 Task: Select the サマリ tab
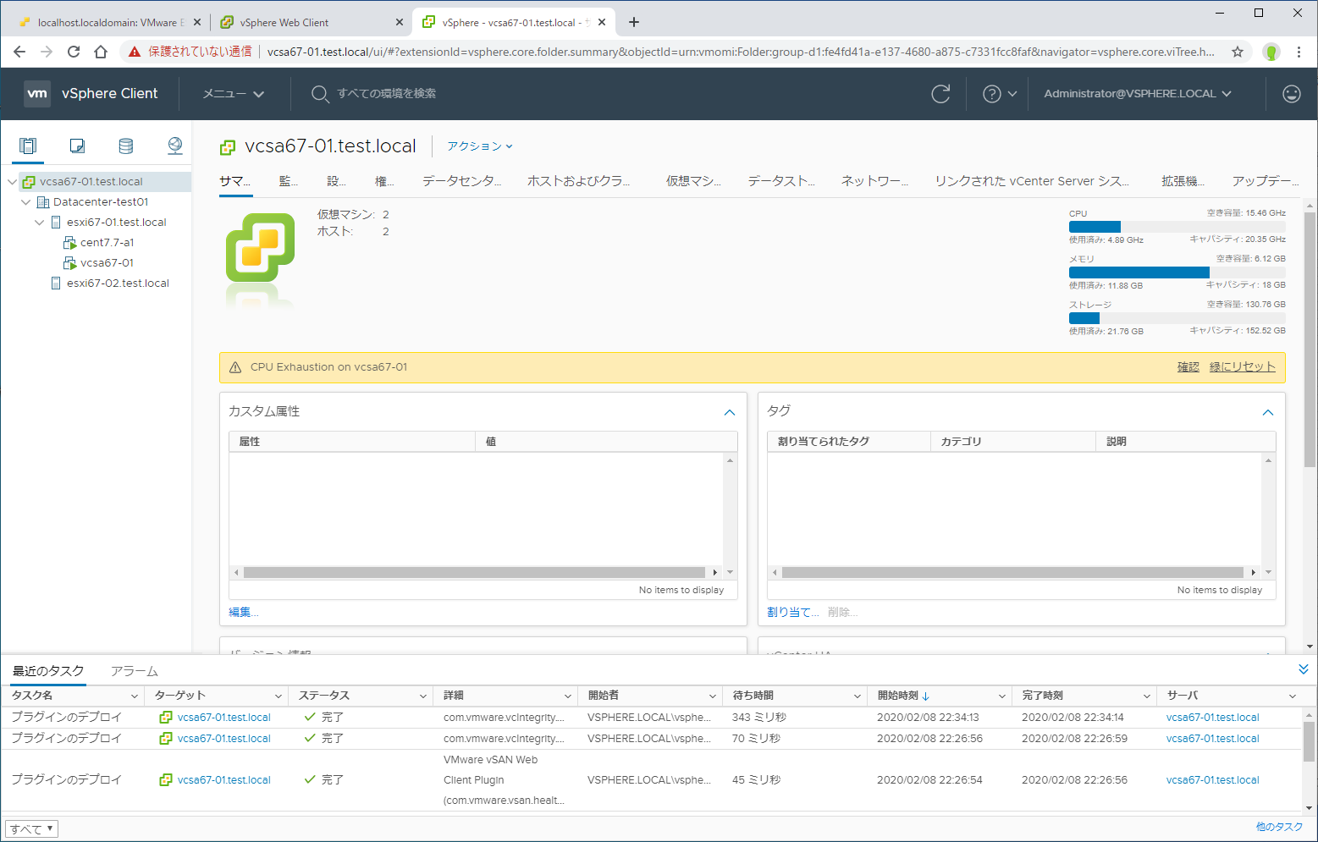pyautogui.click(x=235, y=181)
